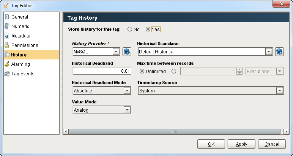Click the Permissions padlock icon
The width and height of the screenshot is (293, 156).
[x=7, y=45]
